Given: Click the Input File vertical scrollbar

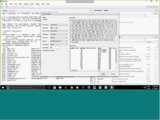Looking at the screenshot, I should tap(116, 30).
